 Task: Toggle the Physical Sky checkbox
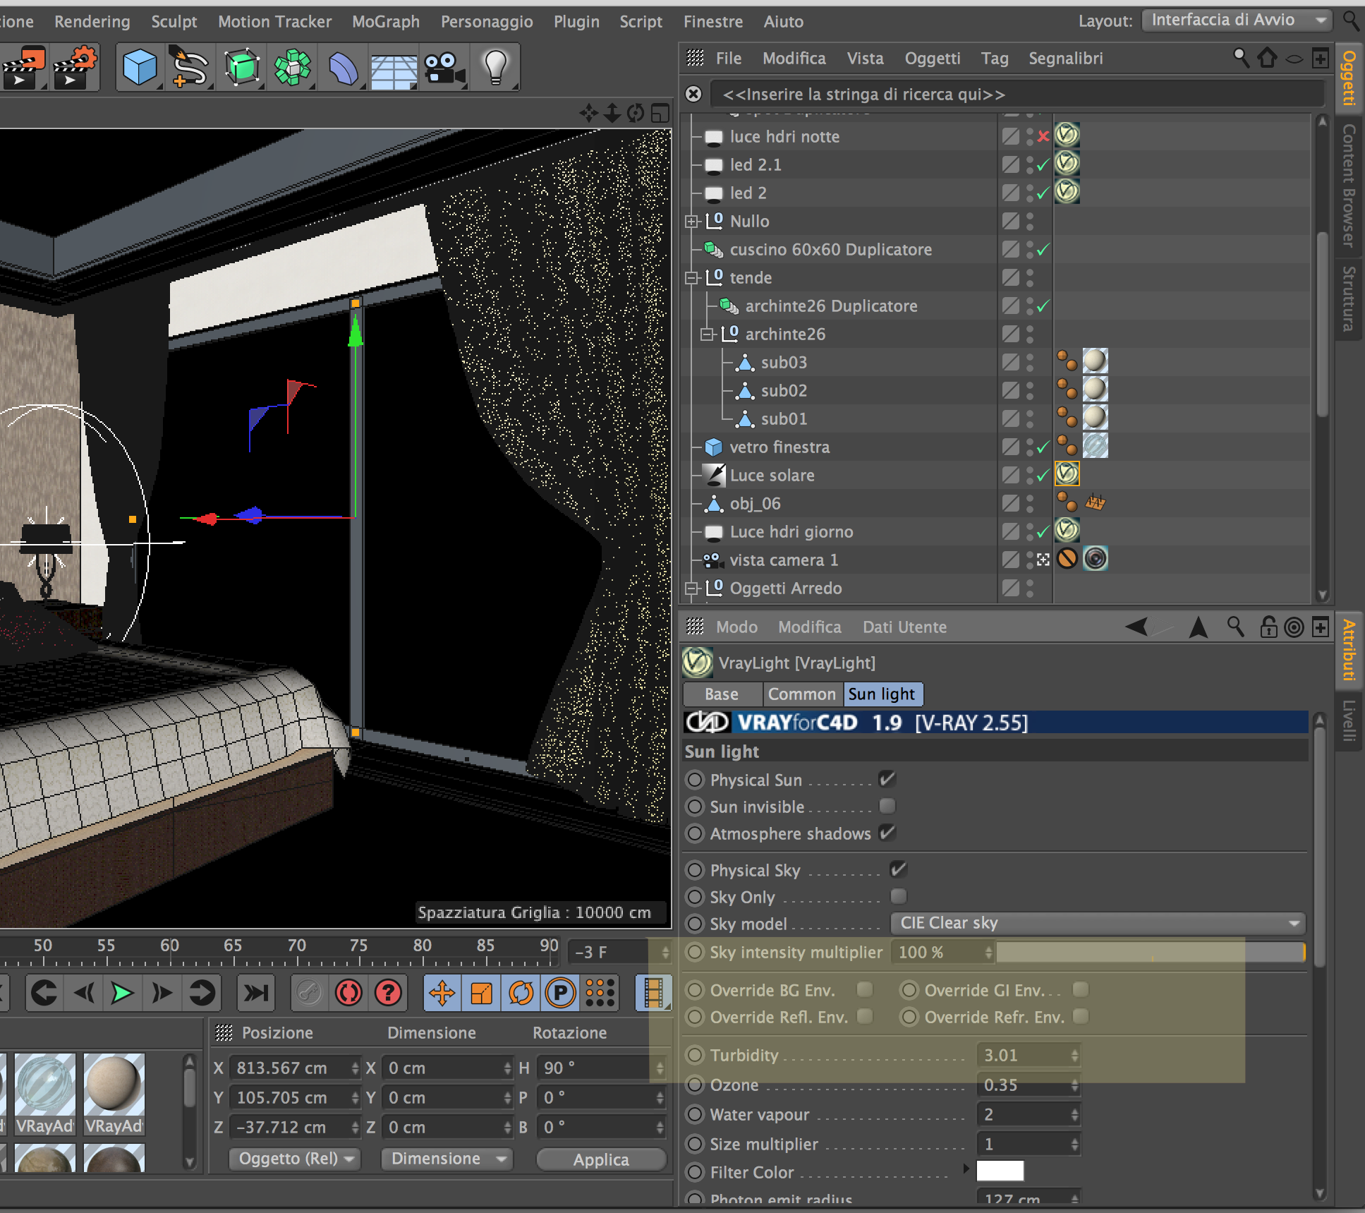tap(898, 869)
